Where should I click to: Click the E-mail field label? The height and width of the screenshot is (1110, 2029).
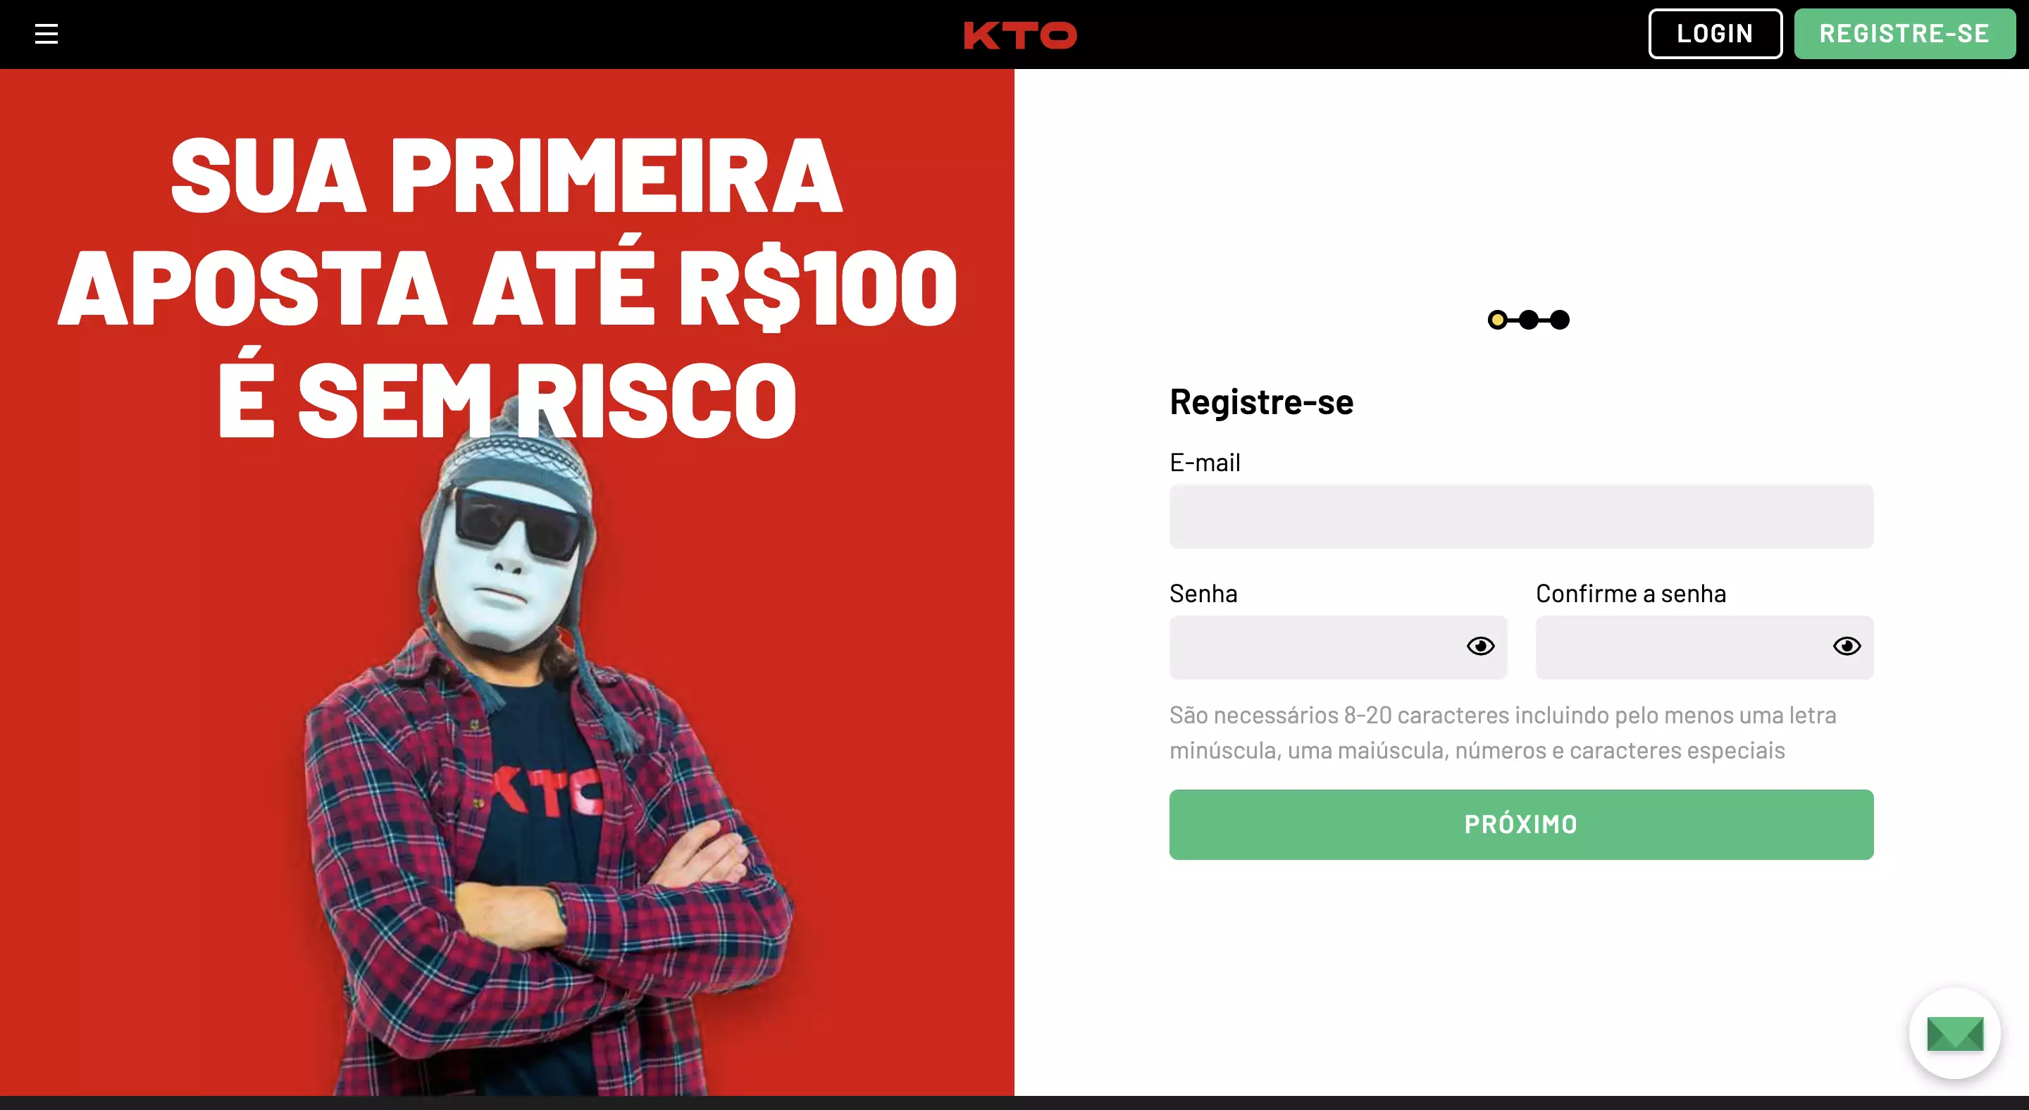[1204, 462]
